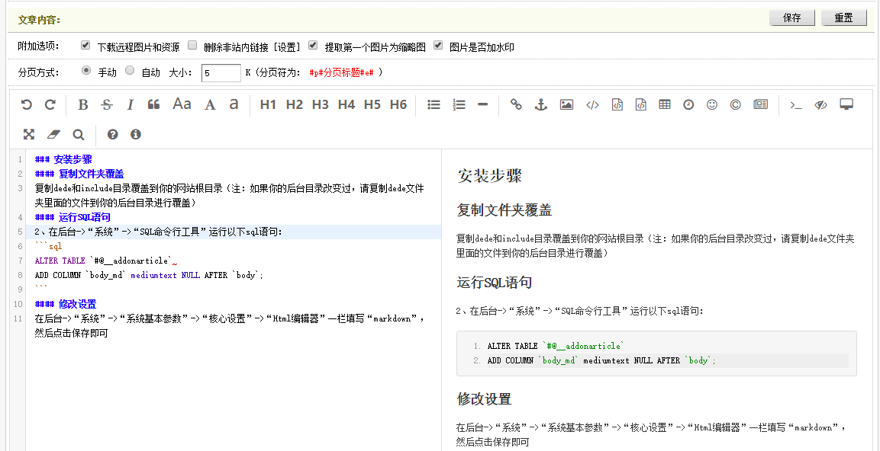The width and height of the screenshot is (880, 451).
Task: Insert a hyperlink
Action: pos(516,104)
